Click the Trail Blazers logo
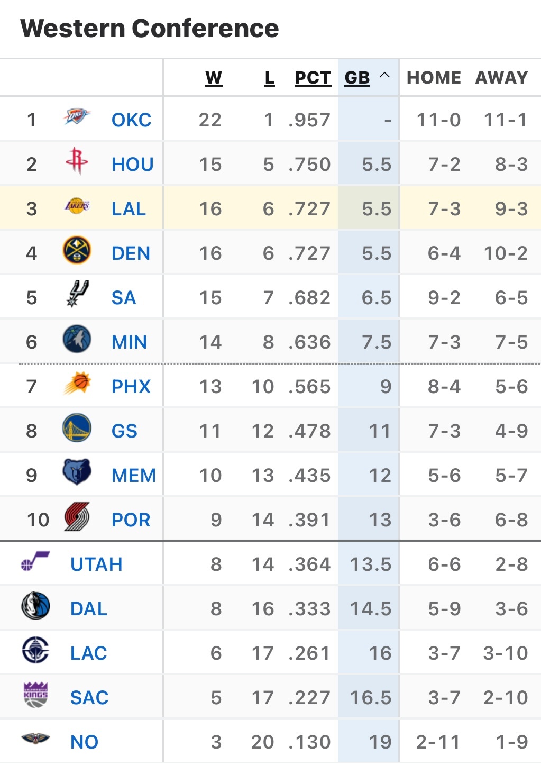The height and width of the screenshot is (765, 541). [77, 517]
